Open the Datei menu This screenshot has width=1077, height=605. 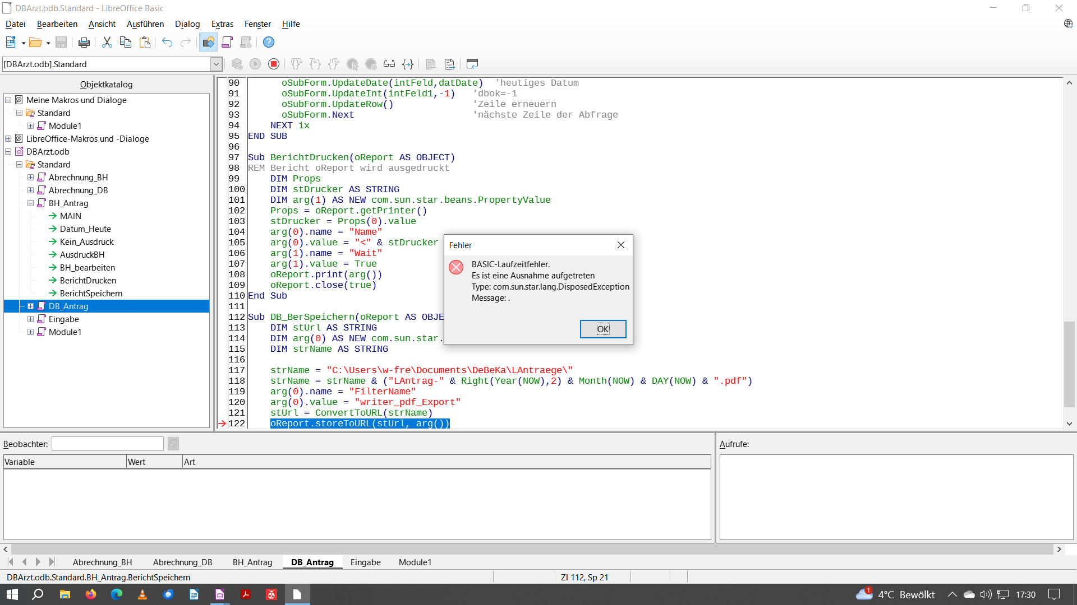pos(16,24)
